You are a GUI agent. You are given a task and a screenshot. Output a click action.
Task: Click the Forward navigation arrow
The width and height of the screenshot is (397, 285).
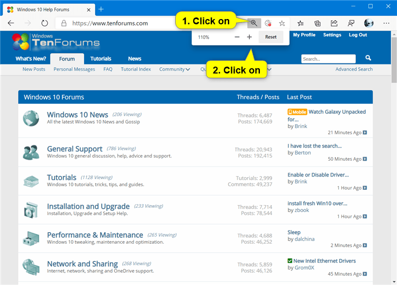[28, 23]
